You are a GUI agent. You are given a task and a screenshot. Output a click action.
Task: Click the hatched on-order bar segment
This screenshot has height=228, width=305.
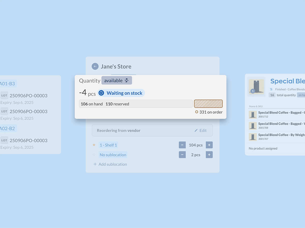pyautogui.click(x=208, y=104)
